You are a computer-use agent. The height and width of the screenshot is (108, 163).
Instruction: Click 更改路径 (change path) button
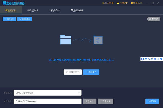[x=89, y=101]
